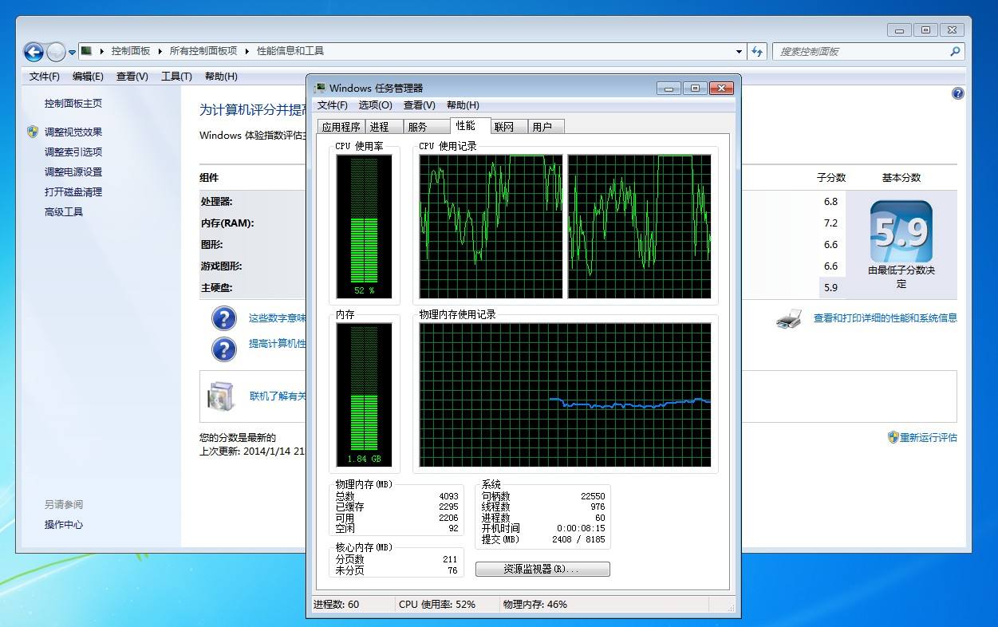Image resolution: width=998 pixels, height=627 pixels.
Task: Click the 5.9 base score badge
Action: (901, 232)
